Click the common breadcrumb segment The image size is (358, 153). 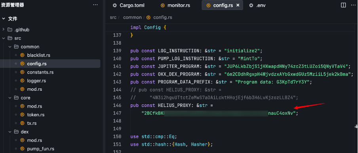point(132,17)
